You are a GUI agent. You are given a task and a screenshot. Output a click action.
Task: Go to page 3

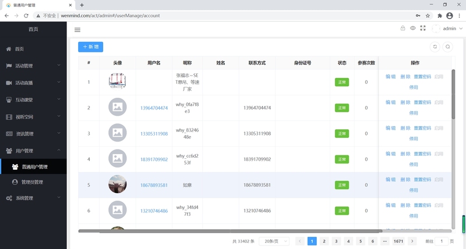click(x=336, y=241)
